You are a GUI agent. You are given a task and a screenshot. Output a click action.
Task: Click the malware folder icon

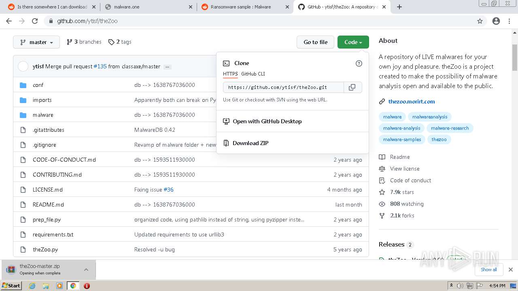23,115
